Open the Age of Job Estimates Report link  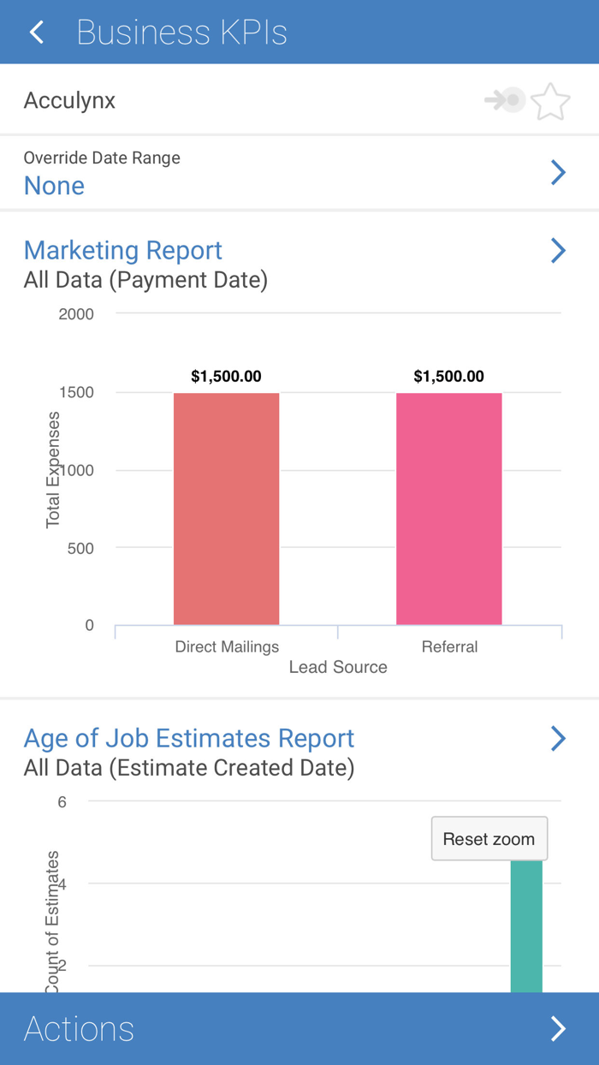190,738
